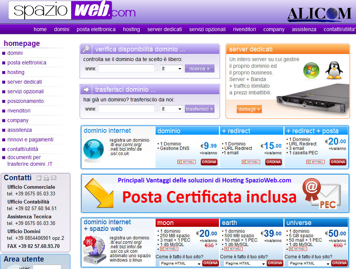Click the FAX +39 02 57.60.93.70 line
Screen dimensions: 356x269
click(x=34, y=246)
